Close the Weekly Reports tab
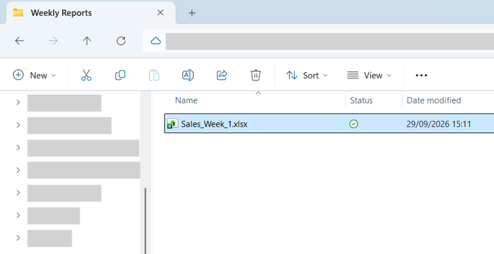 coord(160,13)
